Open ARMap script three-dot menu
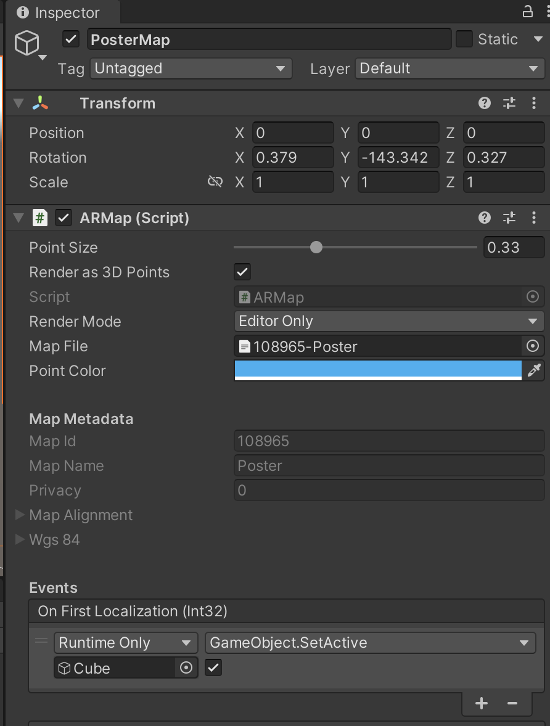Screen dimensions: 550x726 tap(534, 218)
